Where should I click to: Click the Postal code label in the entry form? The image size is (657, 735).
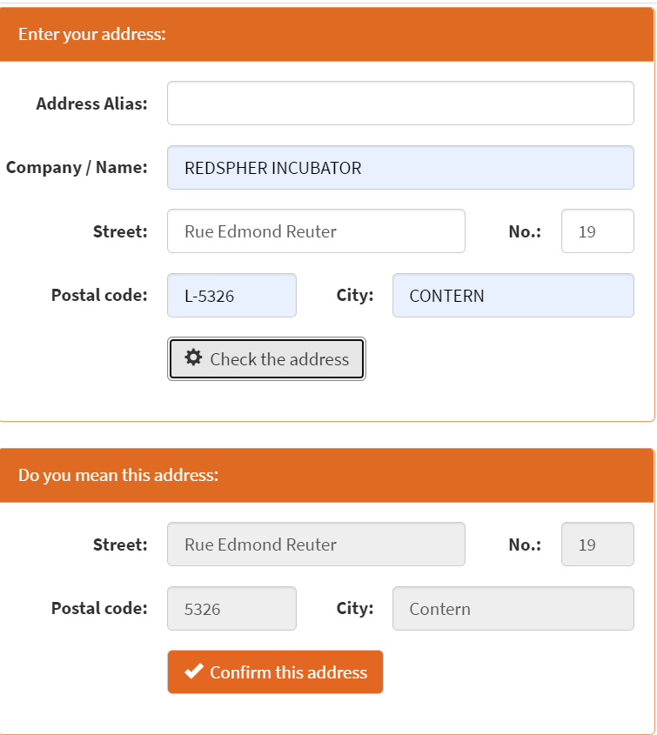(x=99, y=296)
